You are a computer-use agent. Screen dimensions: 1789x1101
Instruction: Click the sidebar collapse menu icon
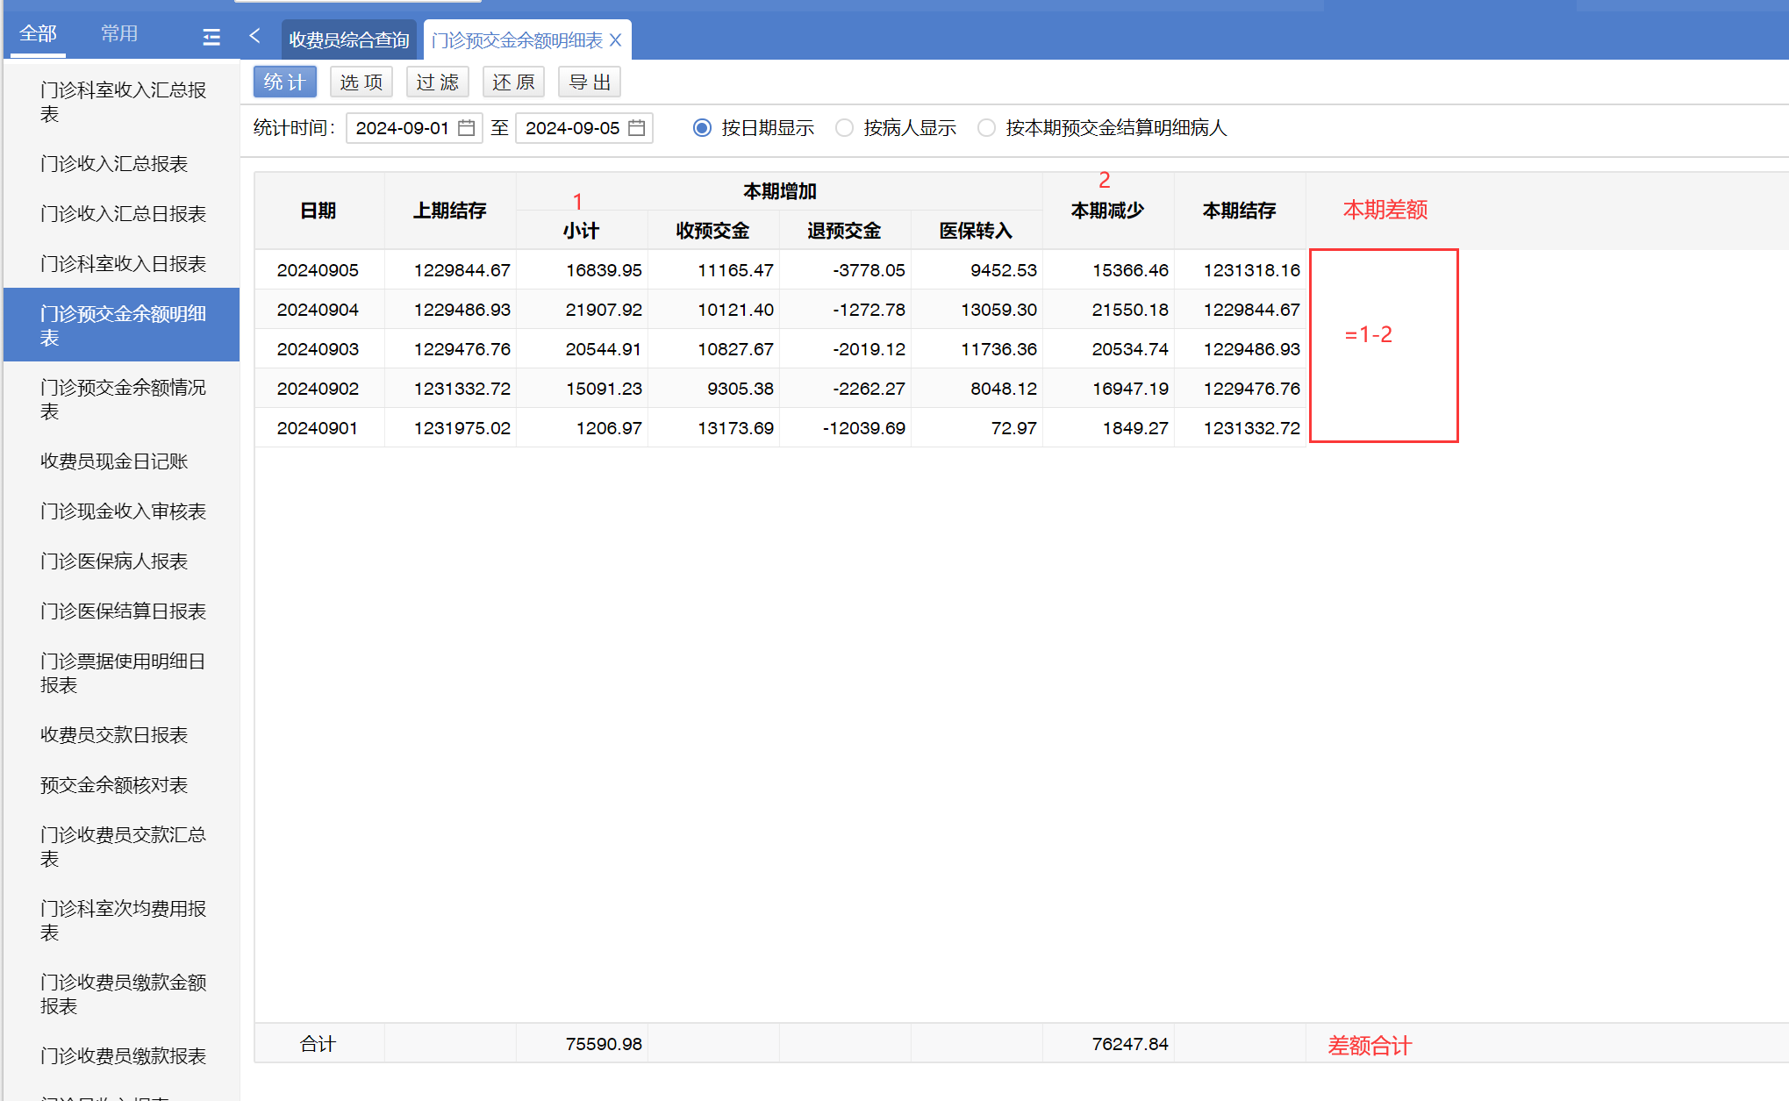pyautogui.click(x=211, y=37)
